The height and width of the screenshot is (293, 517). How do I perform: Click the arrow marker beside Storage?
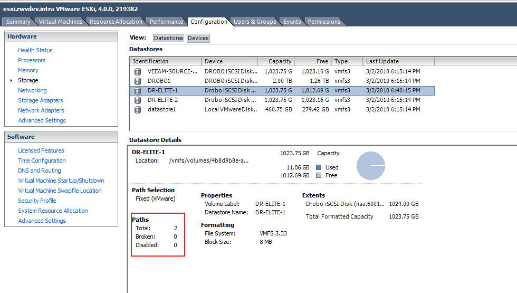[x=11, y=80]
